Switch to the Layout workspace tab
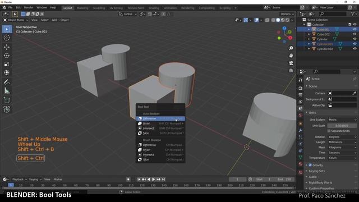The width and height of the screenshot is (359, 202). tap(67, 8)
